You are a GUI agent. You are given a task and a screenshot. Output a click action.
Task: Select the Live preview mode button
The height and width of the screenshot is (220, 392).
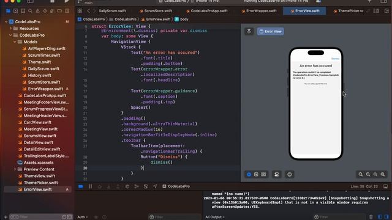pos(249,174)
